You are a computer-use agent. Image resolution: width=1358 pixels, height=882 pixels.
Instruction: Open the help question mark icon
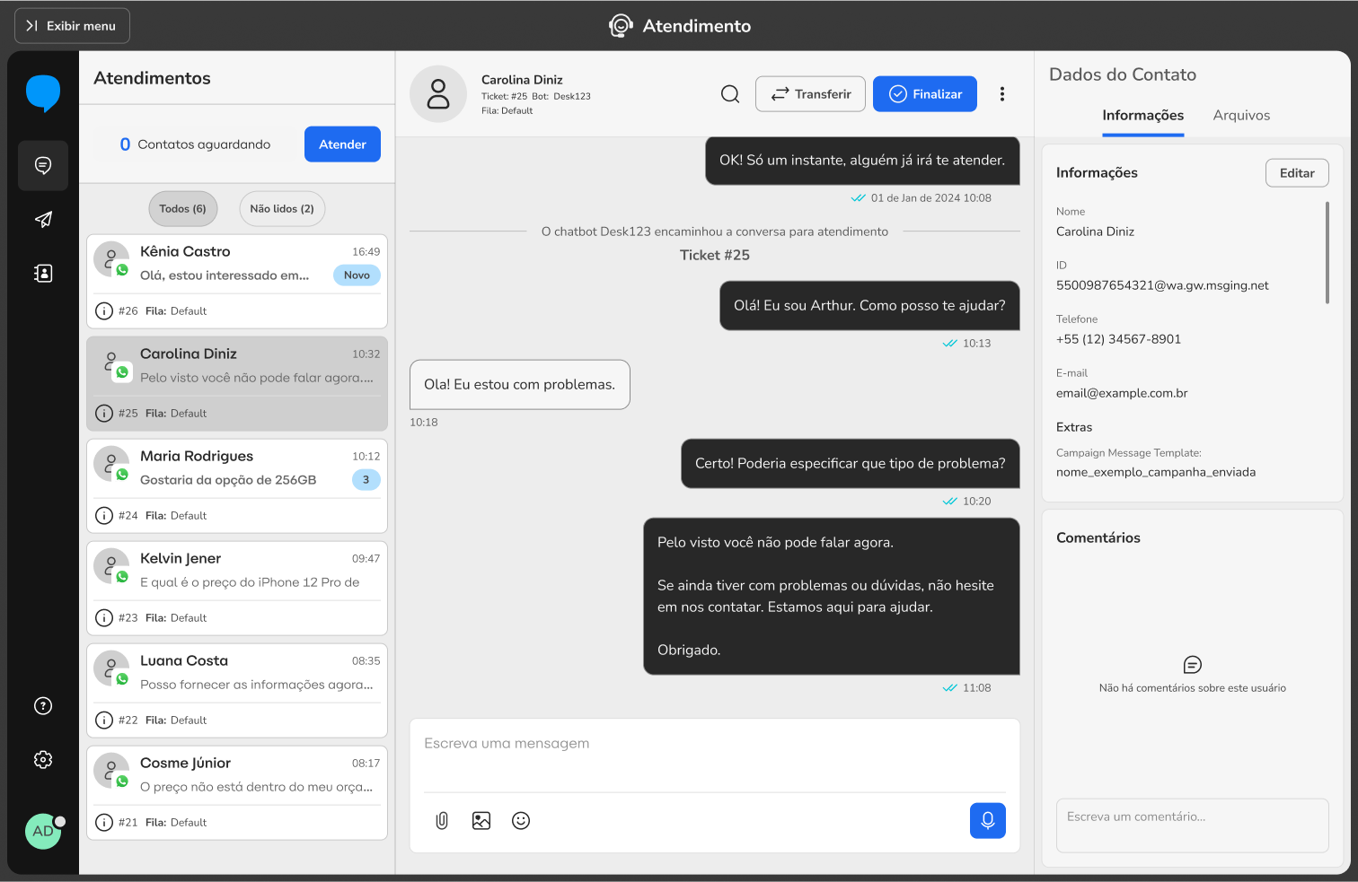(43, 705)
